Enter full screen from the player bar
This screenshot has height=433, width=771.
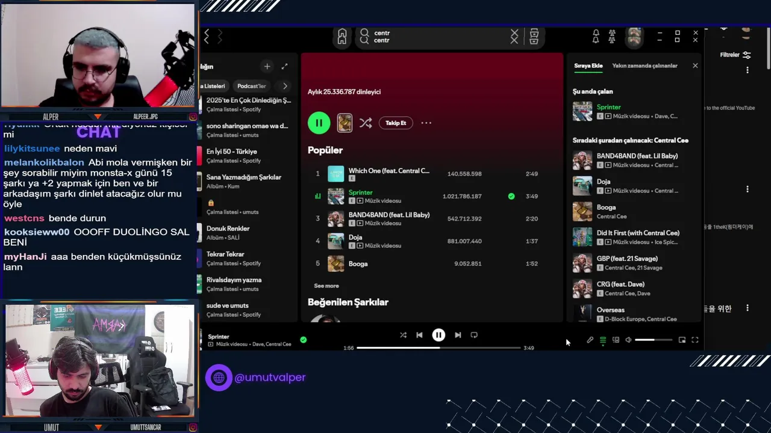coord(695,340)
